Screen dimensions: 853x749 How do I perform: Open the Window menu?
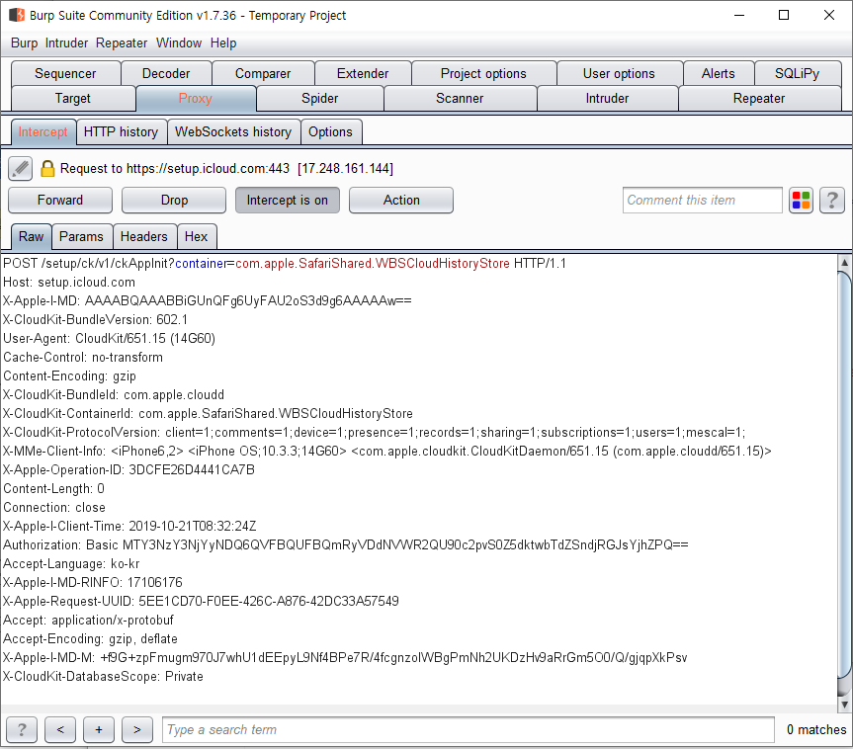pos(179,42)
